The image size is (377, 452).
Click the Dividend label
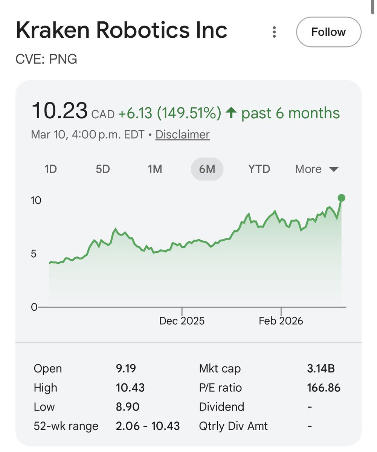(221, 407)
